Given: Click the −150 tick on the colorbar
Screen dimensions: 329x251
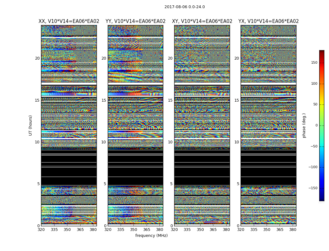Looking at the screenshot, I should 313,188.
